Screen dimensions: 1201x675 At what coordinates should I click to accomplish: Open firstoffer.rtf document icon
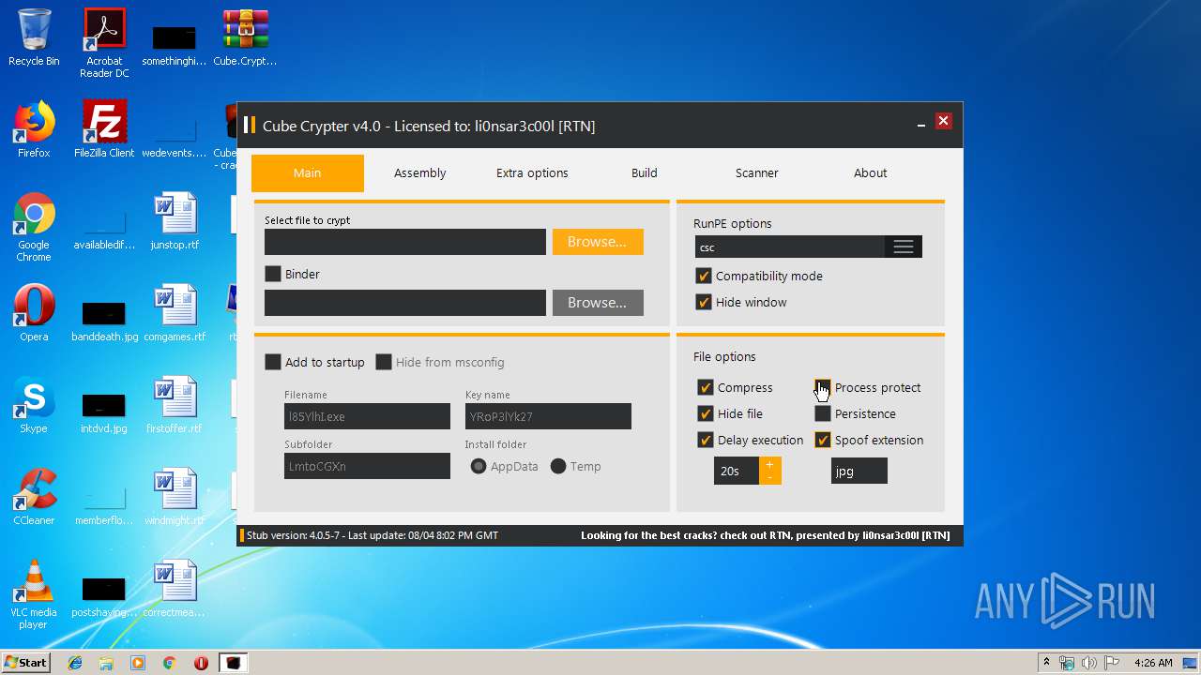(175, 405)
